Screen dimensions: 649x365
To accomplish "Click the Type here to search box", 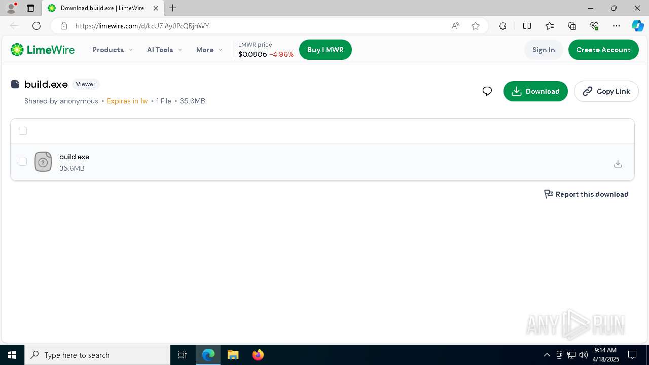I will click(97, 355).
